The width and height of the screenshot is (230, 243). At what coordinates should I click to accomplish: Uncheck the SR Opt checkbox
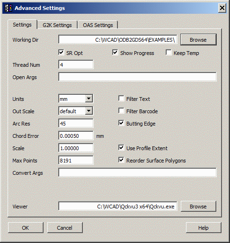click(x=61, y=53)
